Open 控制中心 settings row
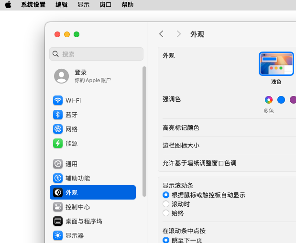296x243 pixels. 93,207
